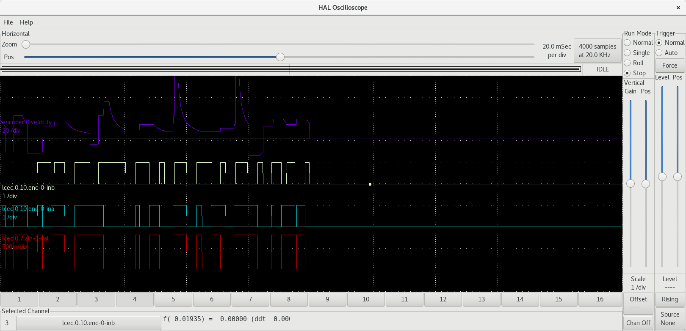
Task: Change source via lcec.0.10.enc-0-inb button
Action: [x=89, y=323]
